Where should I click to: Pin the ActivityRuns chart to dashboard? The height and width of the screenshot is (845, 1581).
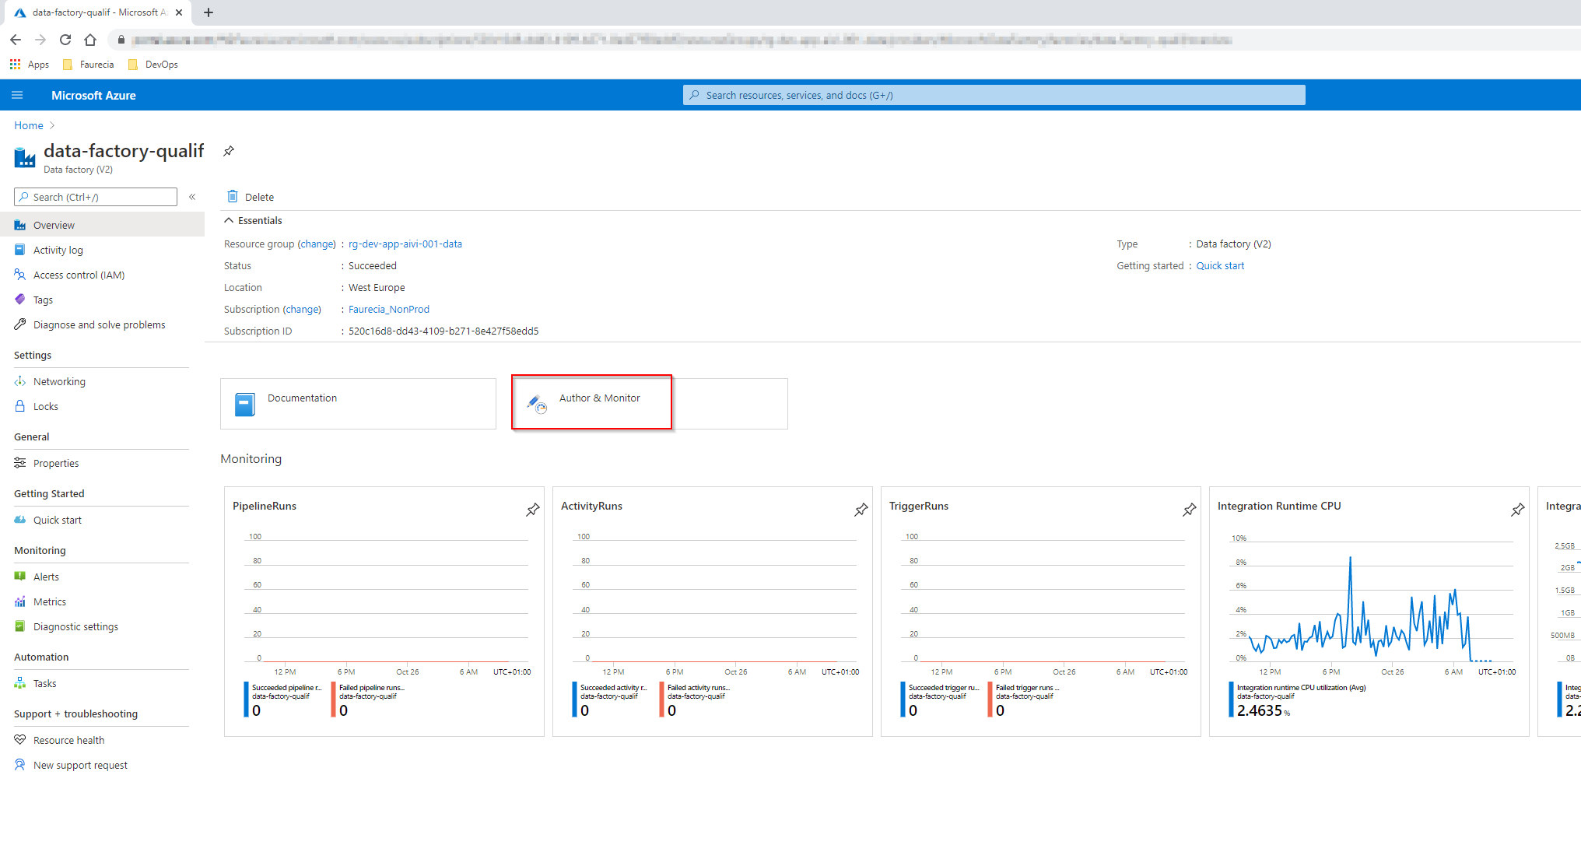pos(861,510)
